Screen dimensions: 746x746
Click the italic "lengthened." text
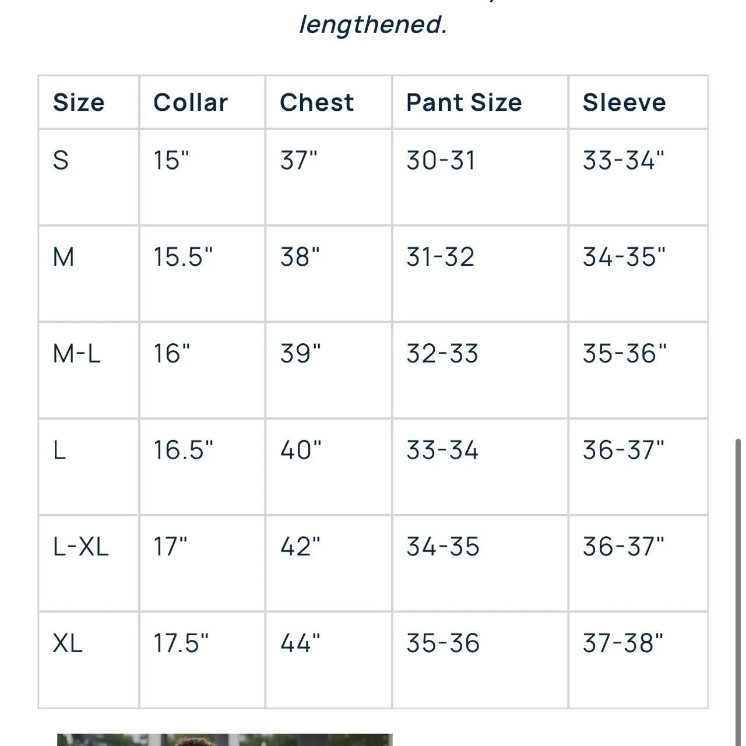[373, 24]
